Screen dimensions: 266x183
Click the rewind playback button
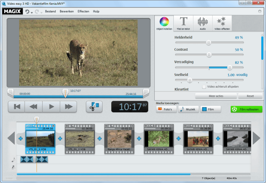pos(33,107)
